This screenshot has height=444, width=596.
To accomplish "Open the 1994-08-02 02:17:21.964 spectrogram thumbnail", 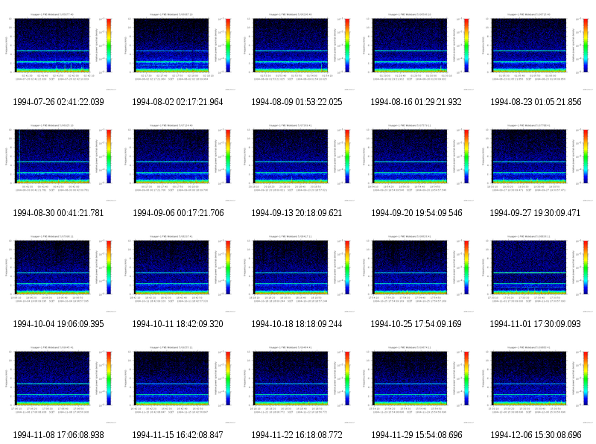I will tap(178, 51).
